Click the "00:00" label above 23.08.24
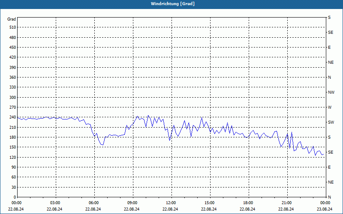 pos(325,203)
